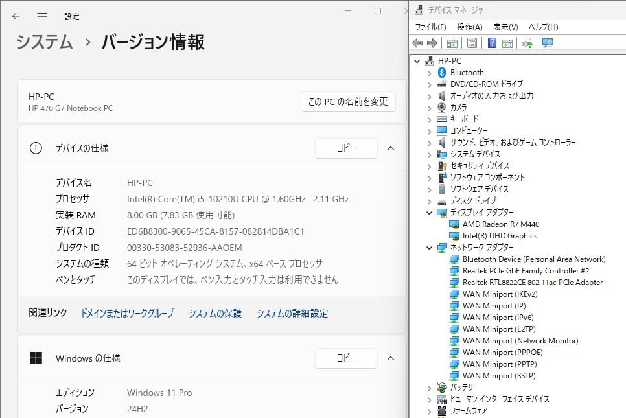
Task: Collapse the Windows の仕様 section chevron
Action: point(391,358)
